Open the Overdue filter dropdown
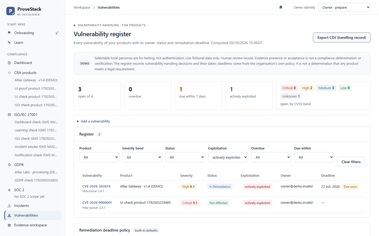 (x=271, y=157)
